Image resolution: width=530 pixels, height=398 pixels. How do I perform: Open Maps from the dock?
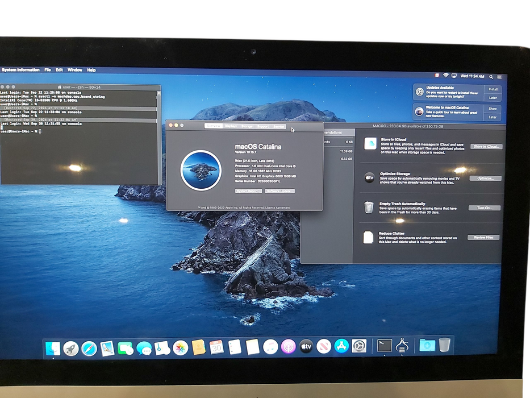click(x=162, y=348)
